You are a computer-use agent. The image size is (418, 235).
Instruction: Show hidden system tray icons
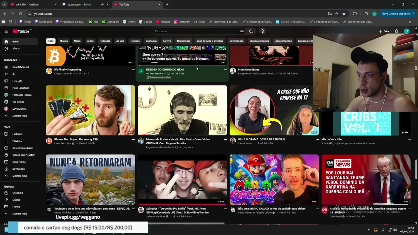(x=369, y=230)
